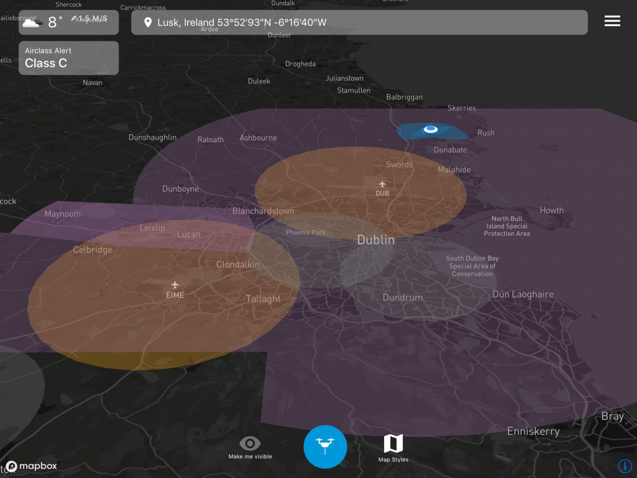The width and height of the screenshot is (637, 478).
Task: Click the Lucan label
Action: pyautogui.click(x=188, y=234)
